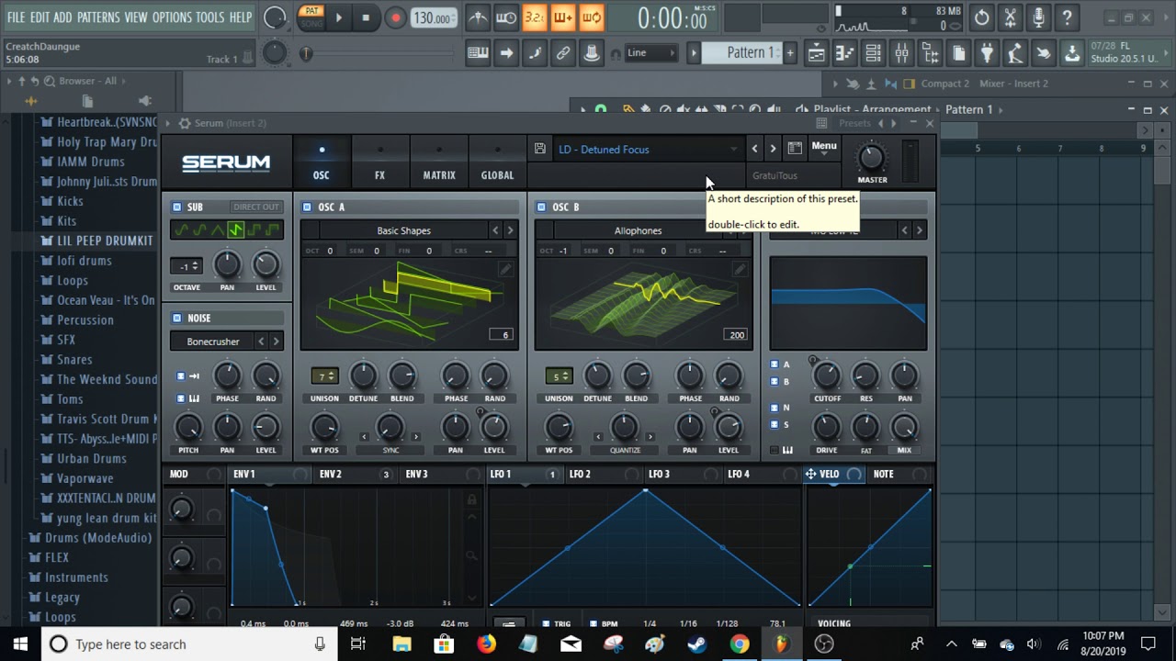Add new pattern with plus button
Image resolution: width=1176 pixels, height=661 pixels.
(790, 53)
